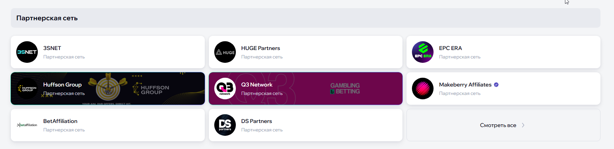Open the 3SNET network title link
The height and width of the screenshot is (149, 614).
[x=52, y=48]
